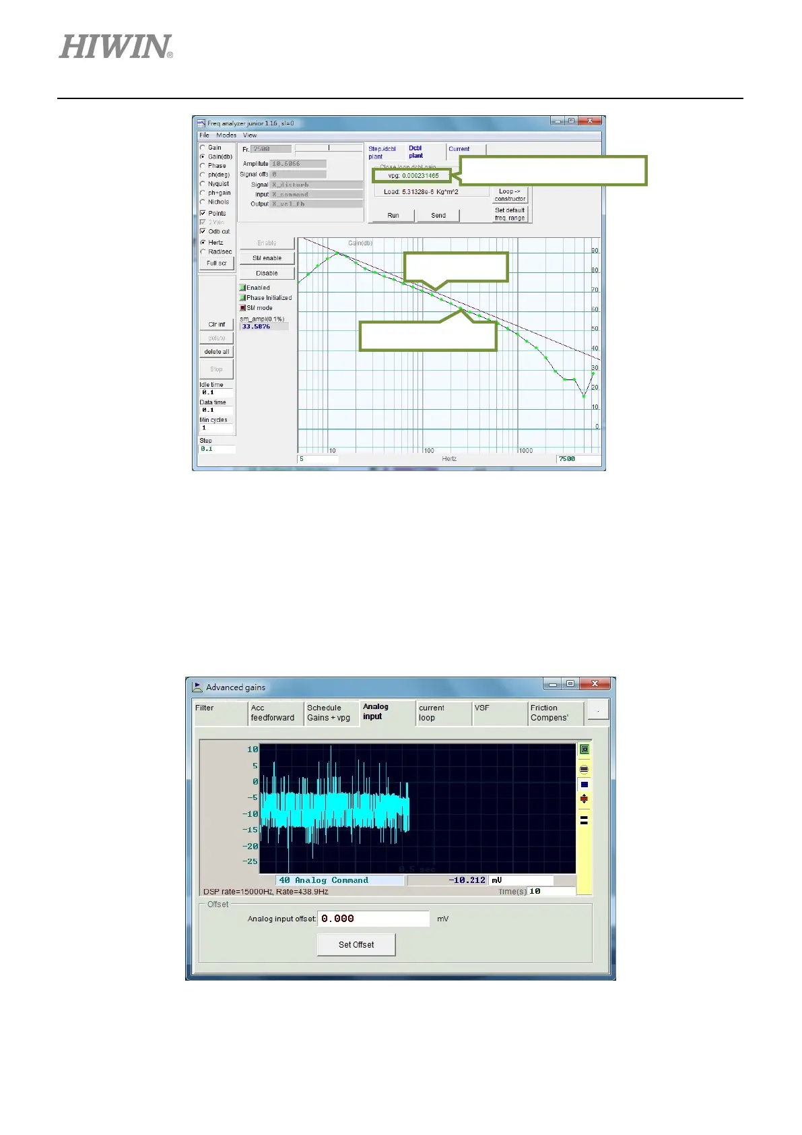Click the Load 5.31328e-6 Kg*m^2 text

click(x=421, y=192)
